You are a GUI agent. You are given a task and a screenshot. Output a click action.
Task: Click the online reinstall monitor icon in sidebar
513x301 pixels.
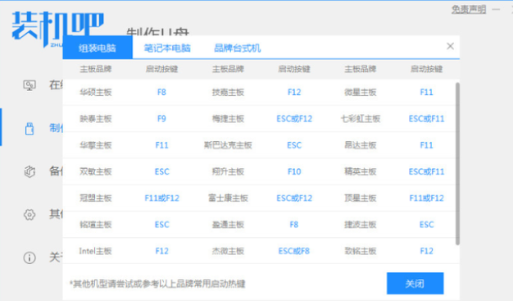30,85
